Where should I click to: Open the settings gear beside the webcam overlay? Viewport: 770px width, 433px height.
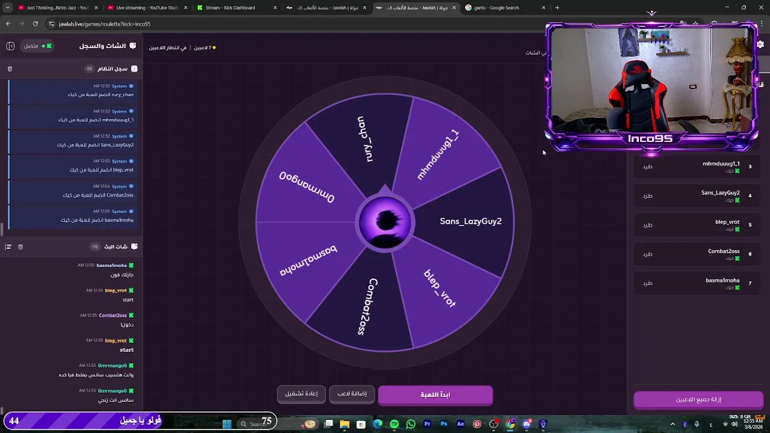pos(760,45)
